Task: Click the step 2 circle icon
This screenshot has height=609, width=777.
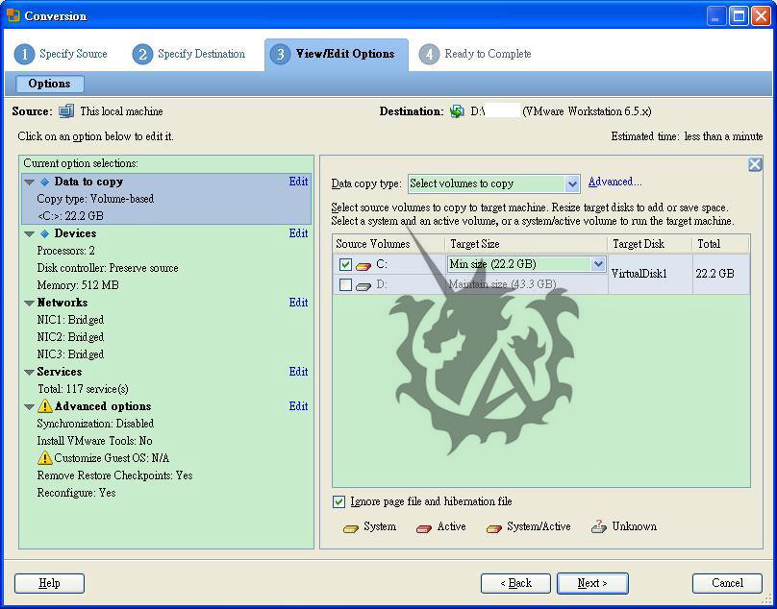Action: click(x=142, y=55)
